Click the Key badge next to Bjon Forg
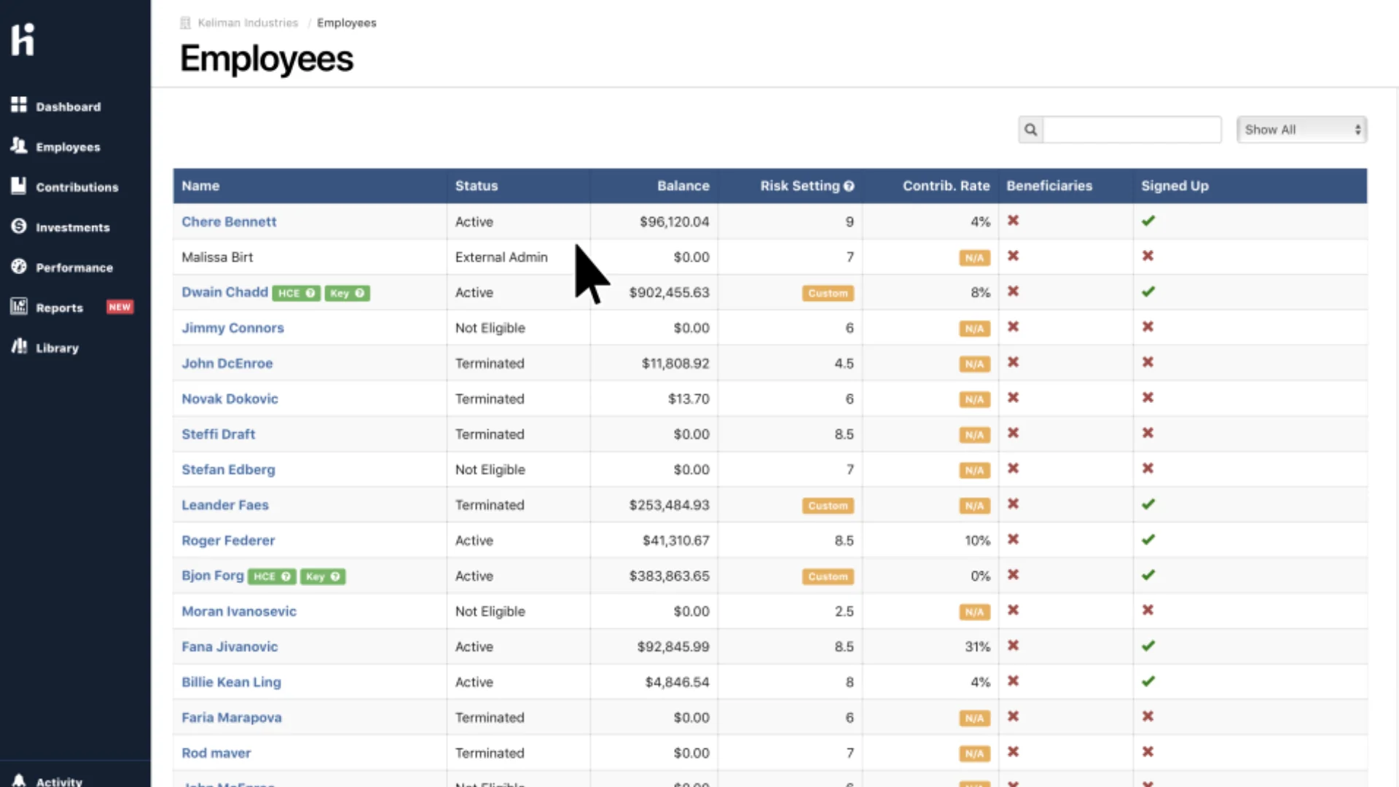 pyautogui.click(x=323, y=576)
